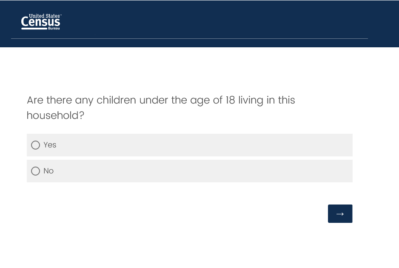Select the Yes radio button

(36, 145)
